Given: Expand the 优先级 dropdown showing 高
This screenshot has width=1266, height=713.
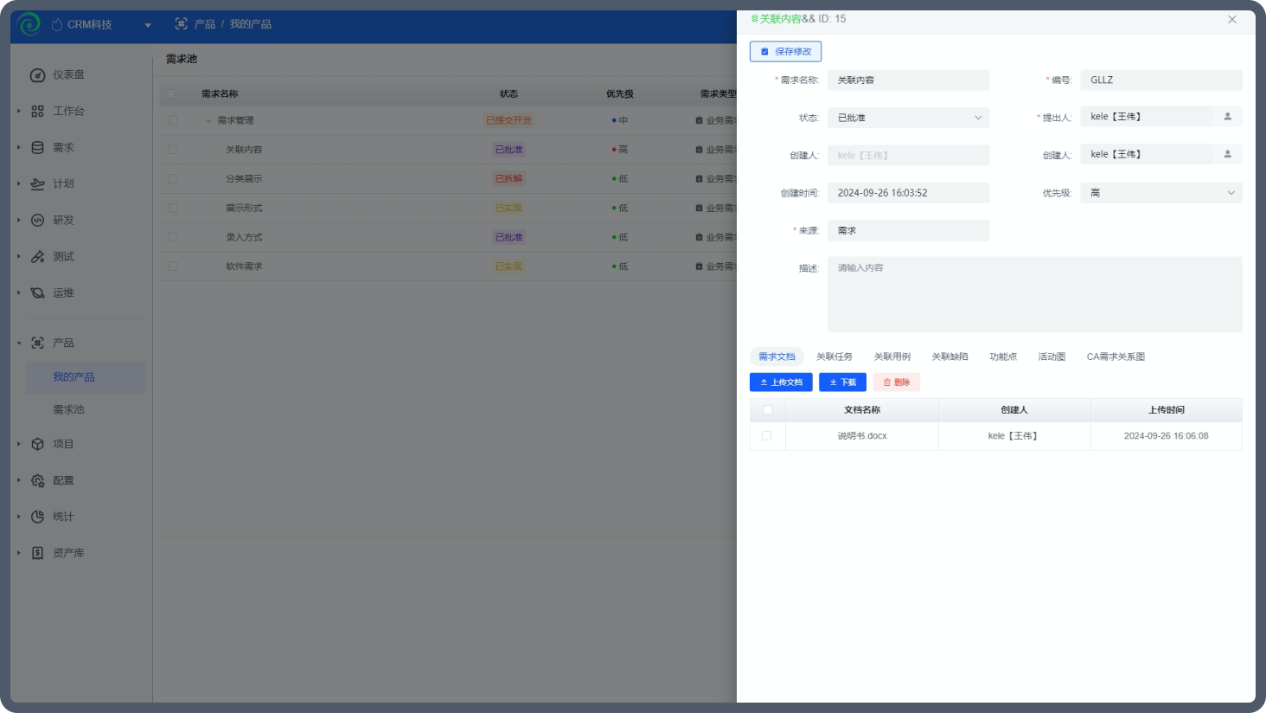Looking at the screenshot, I should tap(1161, 193).
